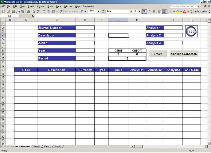
Task: Save the workbook with the floppy disk icon
Action: [x=13, y=12]
